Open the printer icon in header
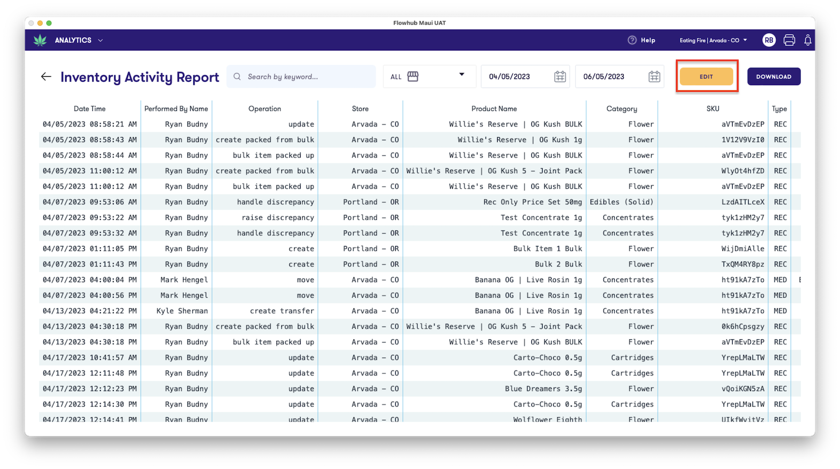 [789, 40]
